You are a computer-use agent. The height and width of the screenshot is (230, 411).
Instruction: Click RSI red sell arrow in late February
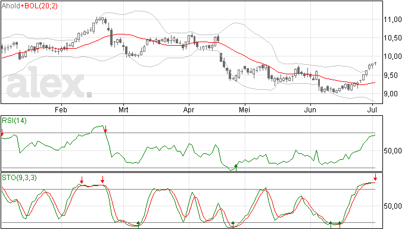[105, 129]
